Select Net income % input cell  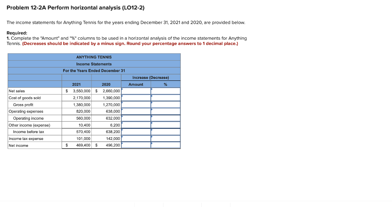pyautogui.click(x=165, y=145)
